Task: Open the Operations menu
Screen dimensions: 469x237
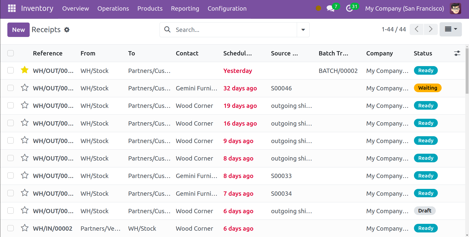Action: (x=113, y=8)
